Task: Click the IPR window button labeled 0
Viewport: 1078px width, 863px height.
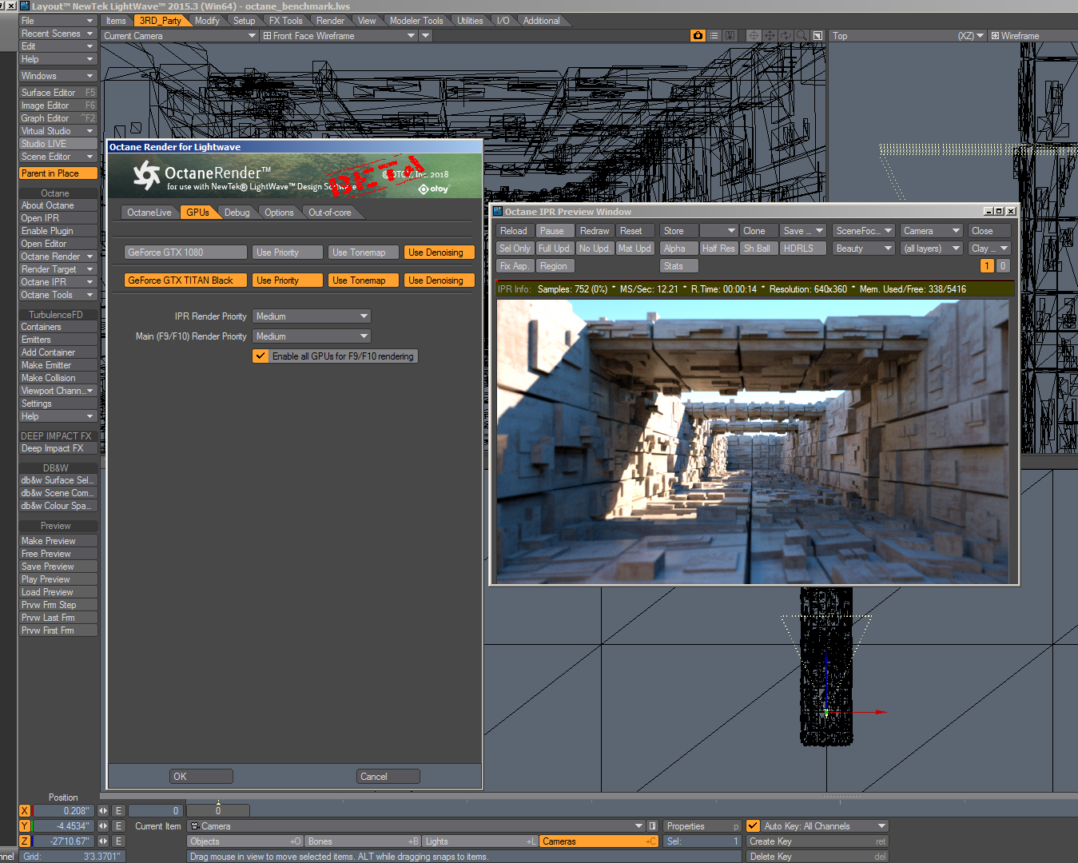Action: point(1003,266)
